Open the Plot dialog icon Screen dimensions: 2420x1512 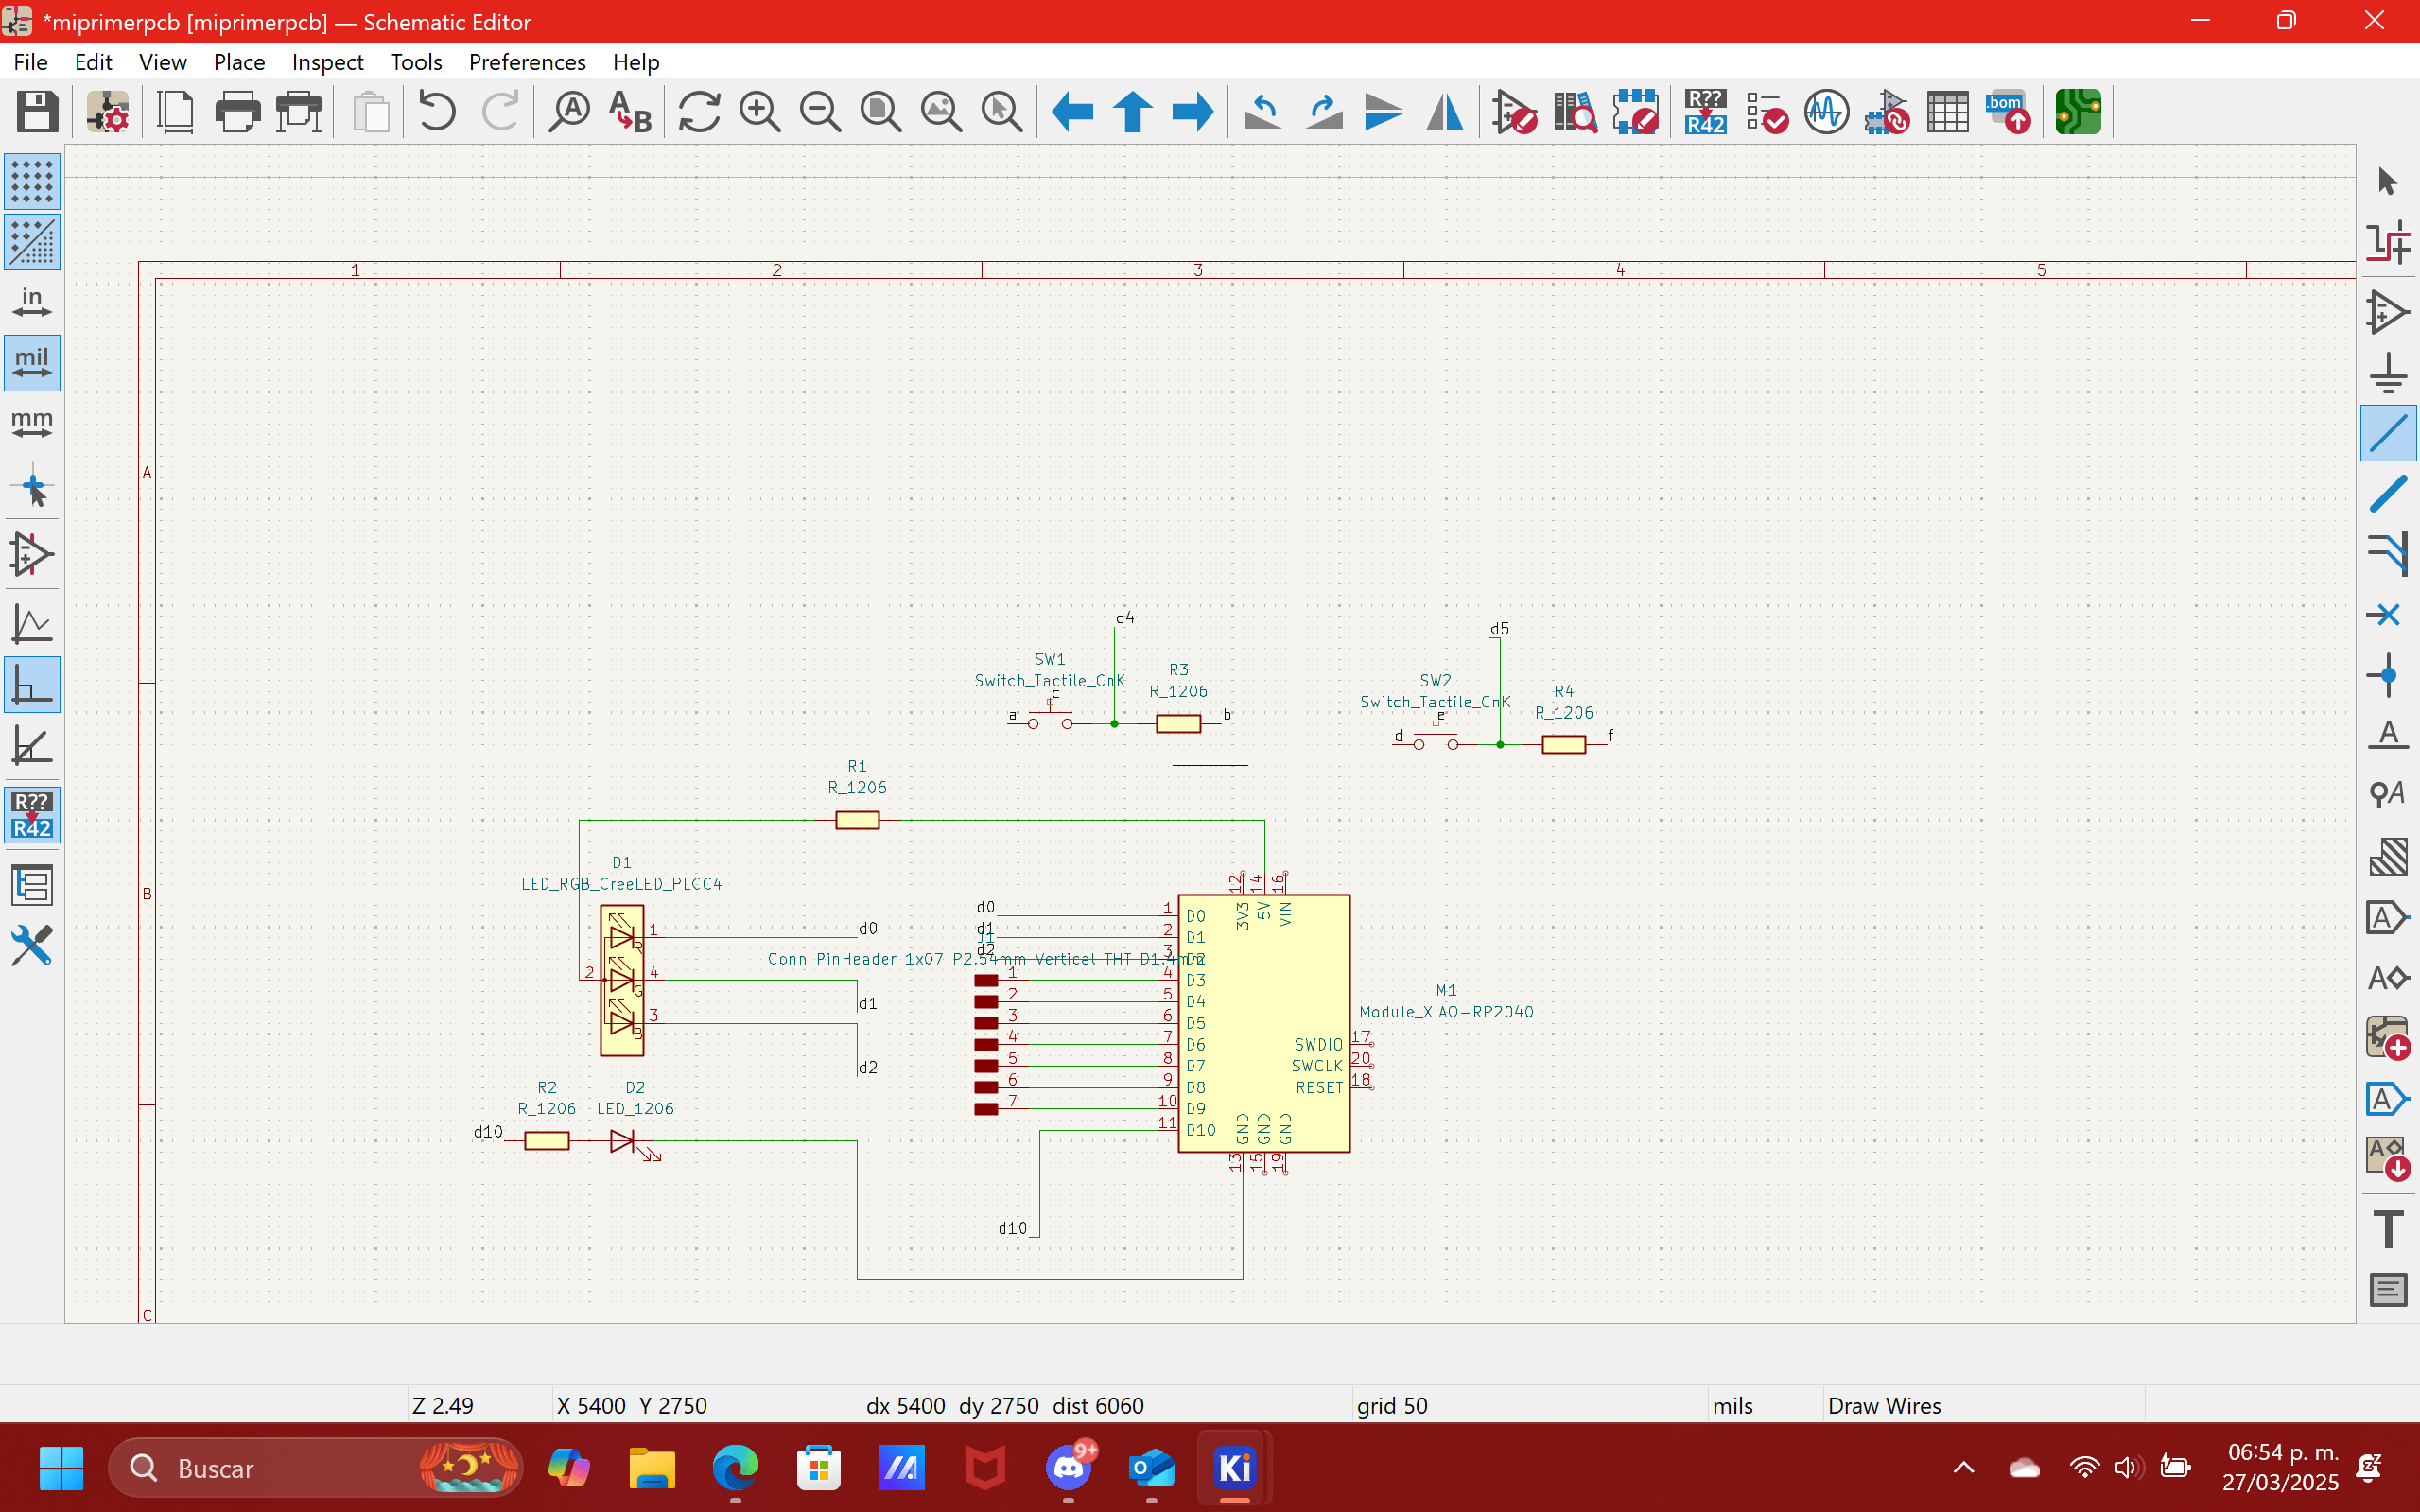pyautogui.click(x=298, y=111)
